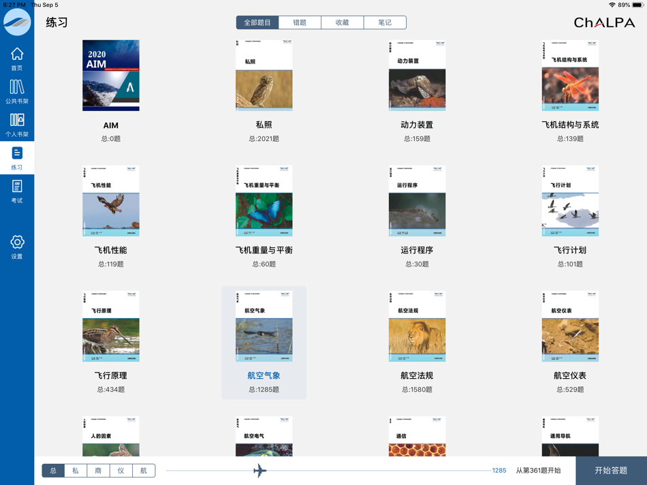Open the 航空法规 lion cover
Screen dimensions: 647x485
point(417,326)
